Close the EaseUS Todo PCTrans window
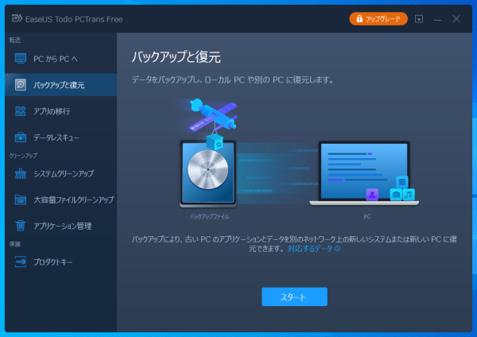This screenshot has height=337, width=477. [x=456, y=19]
